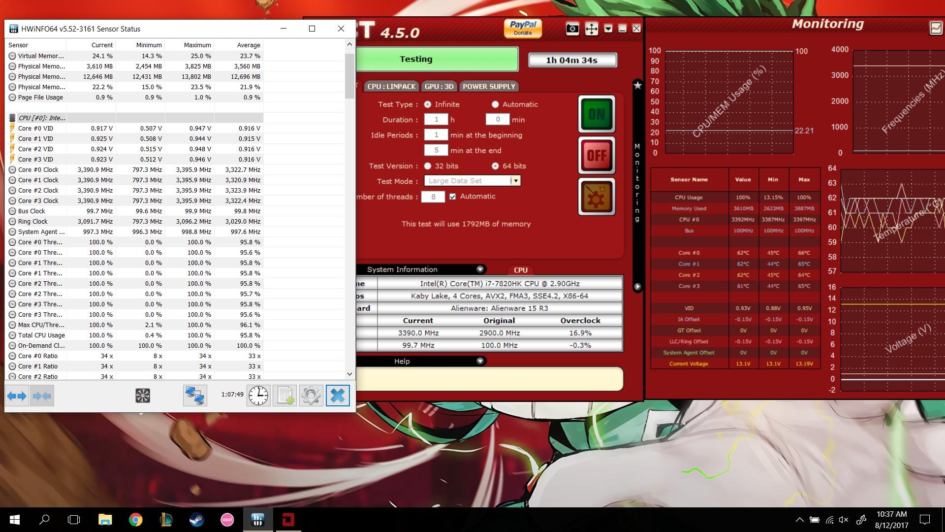Open OCCT options orange gear button
Viewport: 945px width, 532px height.
[x=597, y=197]
